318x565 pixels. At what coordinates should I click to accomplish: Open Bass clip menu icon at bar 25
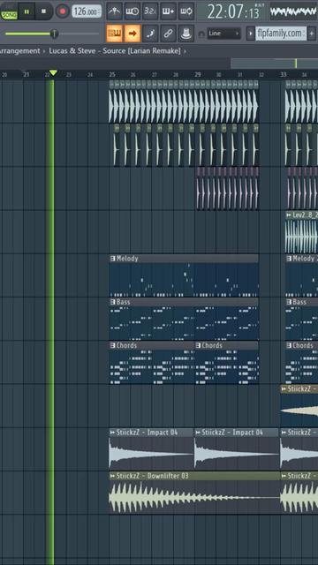[x=112, y=302]
